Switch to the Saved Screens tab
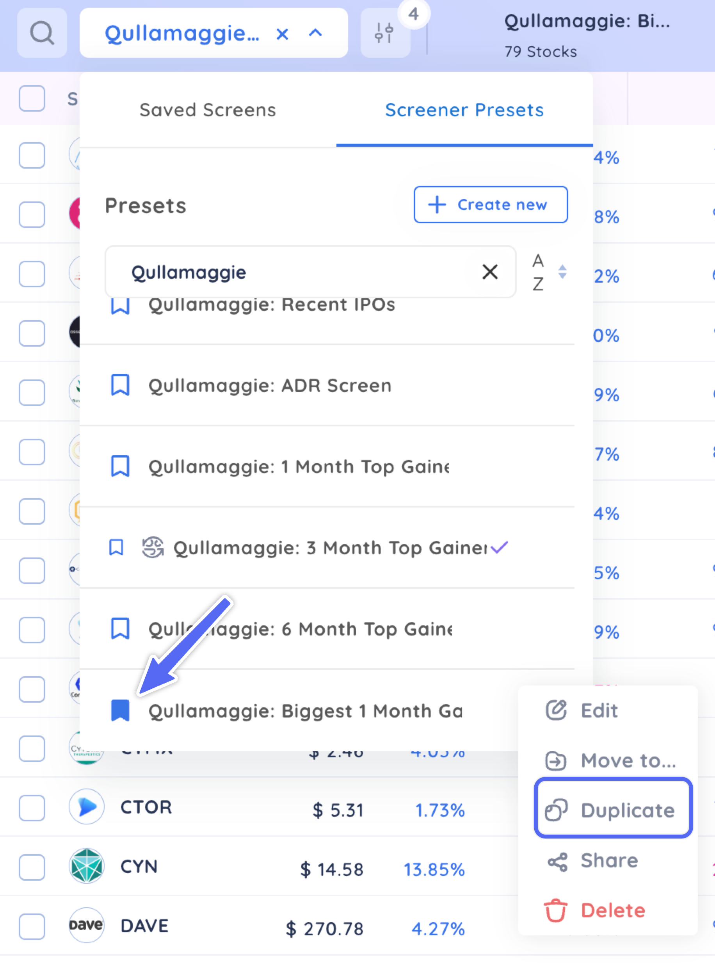 tap(208, 110)
